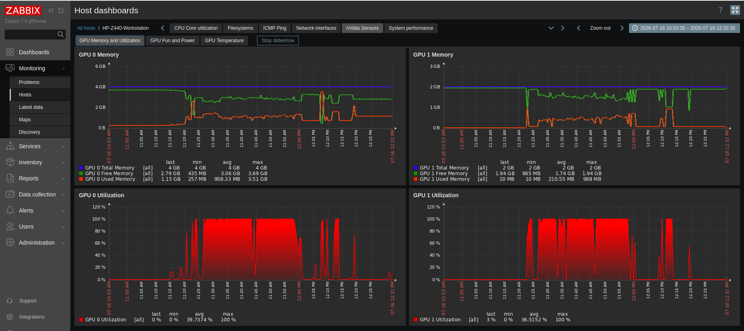Switch to GPU Temperature page
The width and height of the screenshot is (744, 331).
224,41
